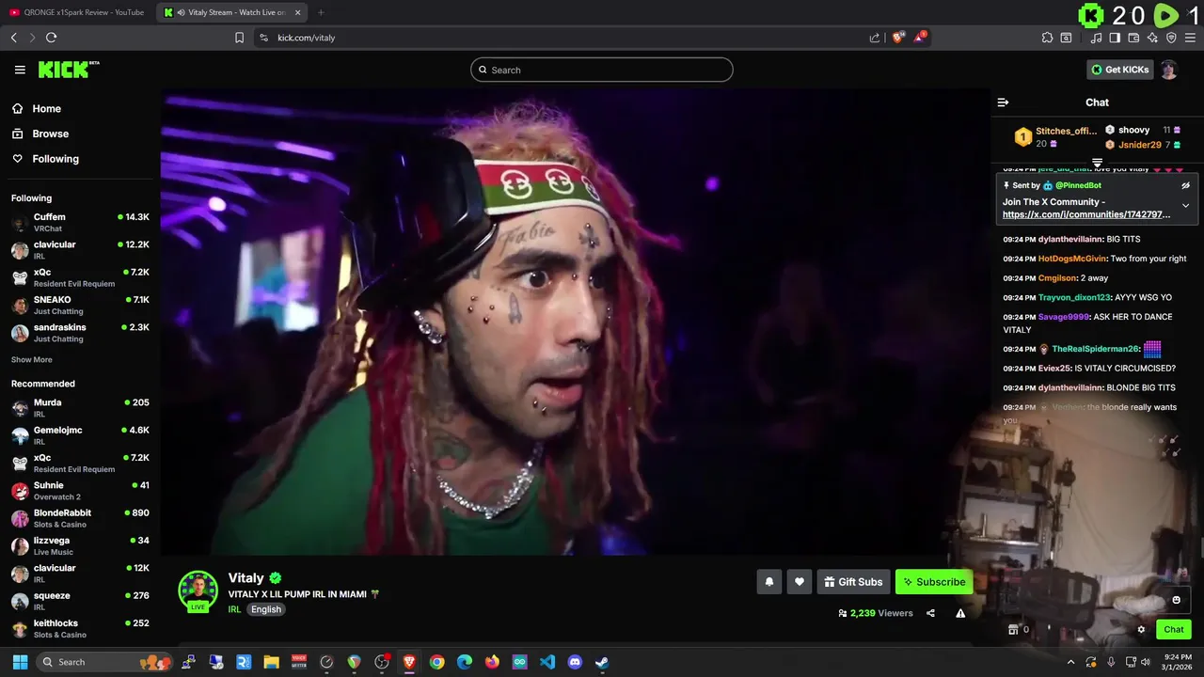Open the emote picker in chat
This screenshot has height=677, width=1204.
coord(1176,600)
